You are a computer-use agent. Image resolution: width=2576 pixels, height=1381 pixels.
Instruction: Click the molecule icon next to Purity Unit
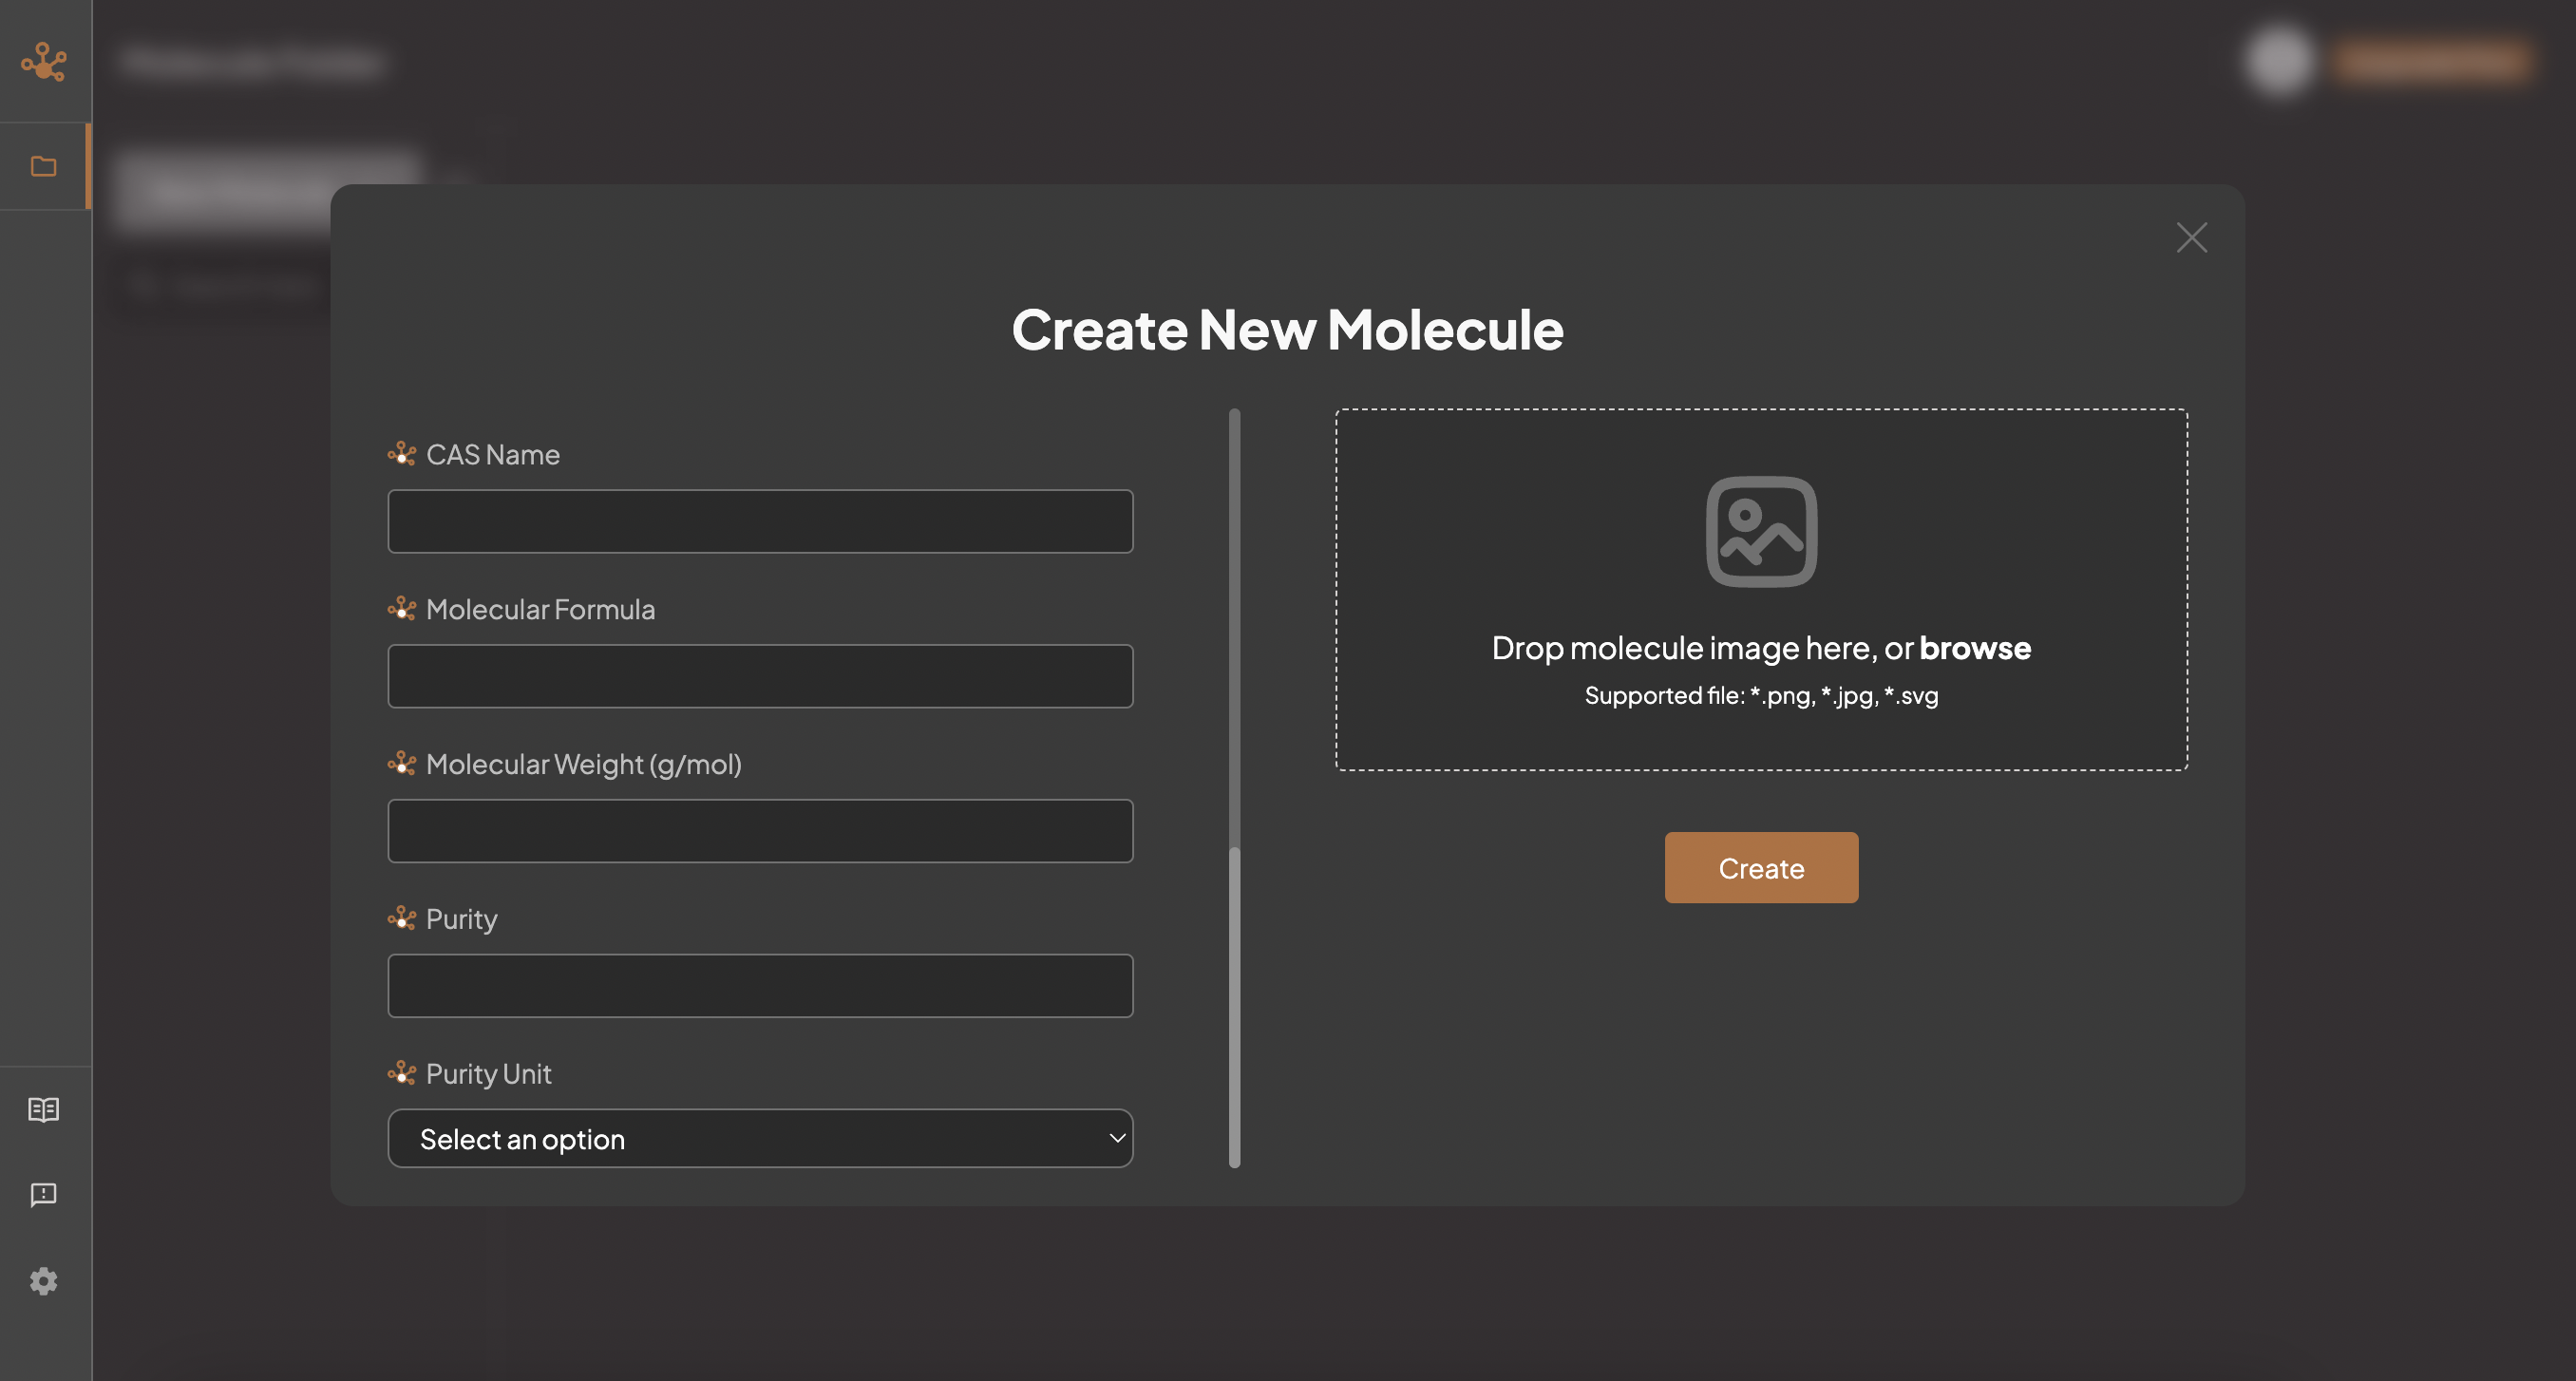(401, 1074)
